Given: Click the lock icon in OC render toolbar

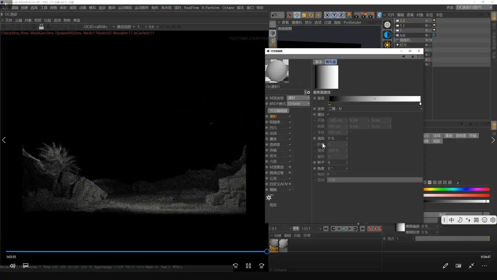Looking at the screenshot, I should pos(41,27).
